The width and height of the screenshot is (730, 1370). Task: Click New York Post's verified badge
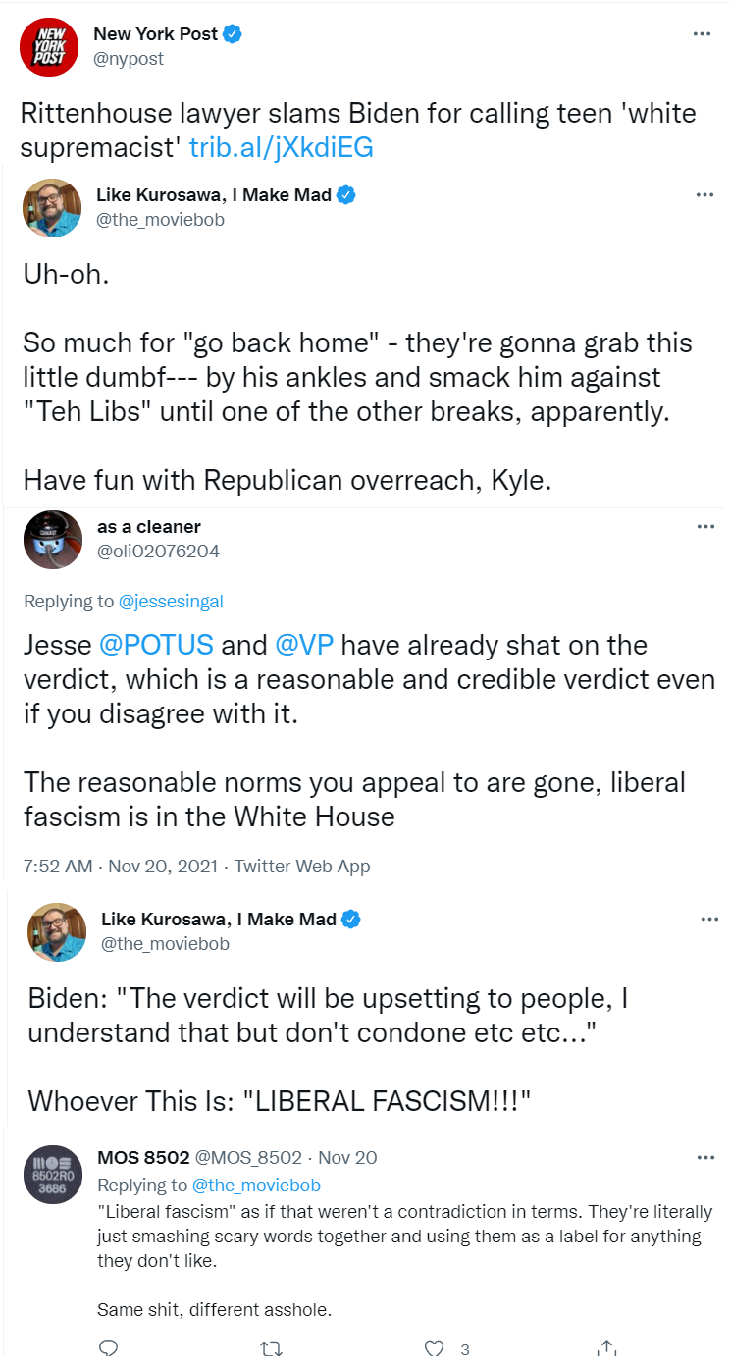coord(233,34)
